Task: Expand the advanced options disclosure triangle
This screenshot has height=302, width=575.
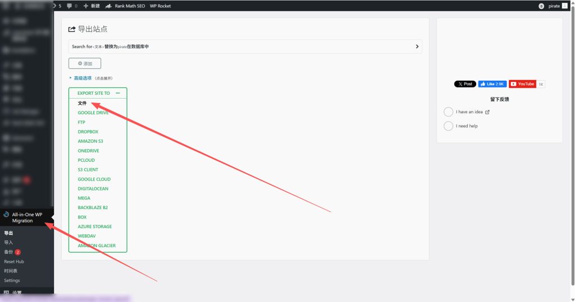Action: tap(70, 78)
